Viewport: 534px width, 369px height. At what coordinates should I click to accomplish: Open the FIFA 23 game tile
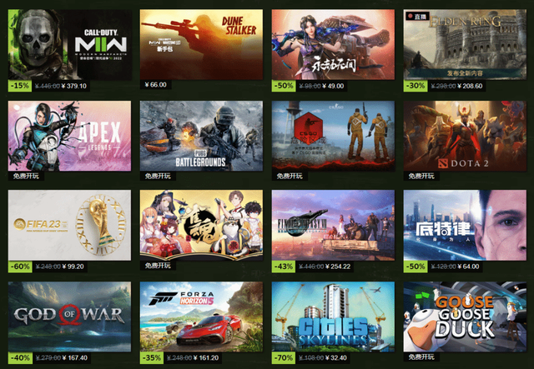point(69,225)
